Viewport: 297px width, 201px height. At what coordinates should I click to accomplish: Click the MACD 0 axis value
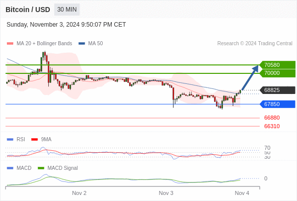[266, 178]
